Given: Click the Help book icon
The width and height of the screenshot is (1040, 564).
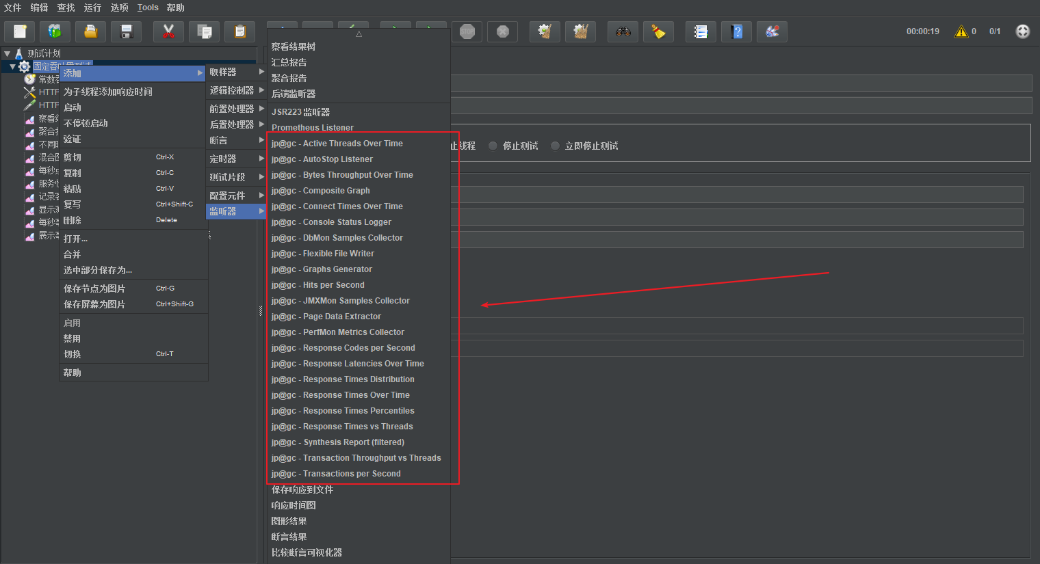Looking at the screenshot, I should (x=737, y=31).
